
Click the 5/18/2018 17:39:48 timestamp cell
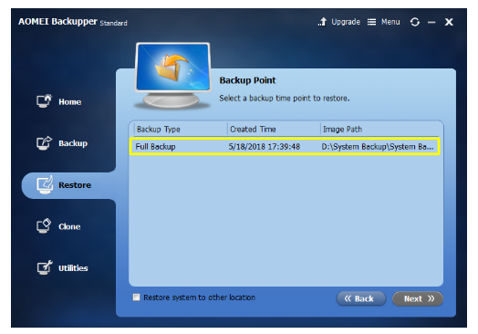265,147
